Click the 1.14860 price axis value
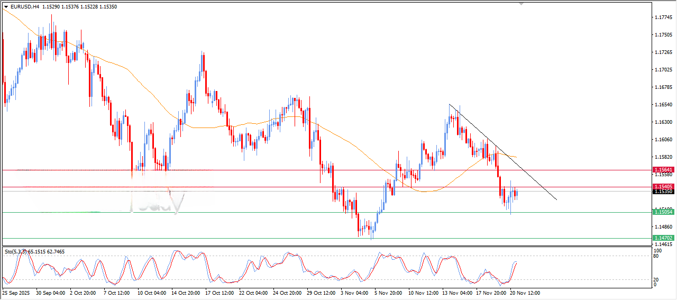The height and width of the screenshot is (300, 677). (663, 226)
